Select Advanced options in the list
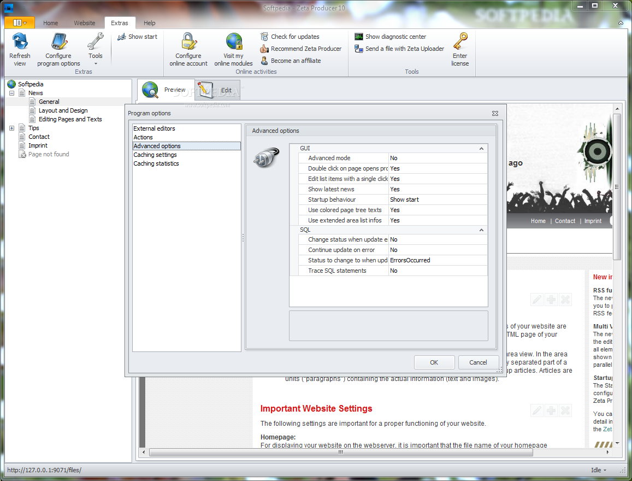The width and height of the screenshot is (632, 481). pos(187,146)
